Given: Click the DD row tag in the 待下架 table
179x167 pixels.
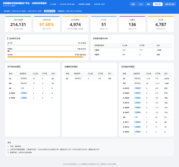Looking at the screenshot, I should 24,83.
